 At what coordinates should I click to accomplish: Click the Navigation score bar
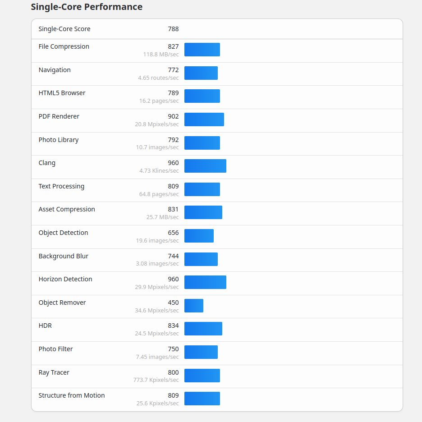point(201,73)
